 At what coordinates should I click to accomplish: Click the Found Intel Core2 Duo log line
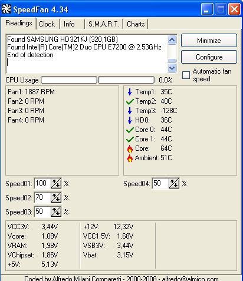[x=84, y=47]
